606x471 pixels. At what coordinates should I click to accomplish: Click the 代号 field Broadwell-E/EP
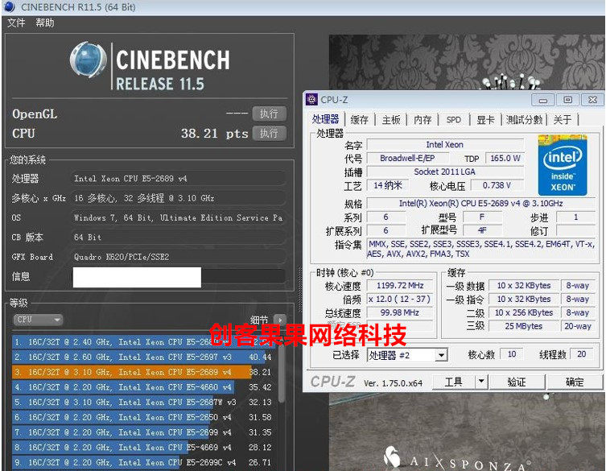tap(407, 158)
